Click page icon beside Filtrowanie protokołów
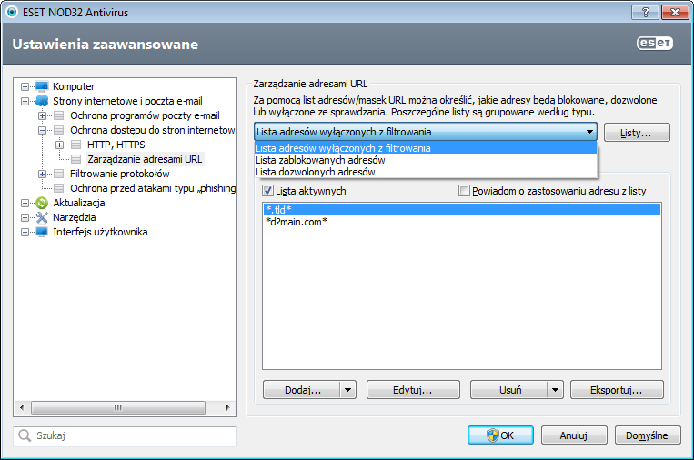Viewport: 694px width, 460px height. pyautogui.click(x=59, y=174)
